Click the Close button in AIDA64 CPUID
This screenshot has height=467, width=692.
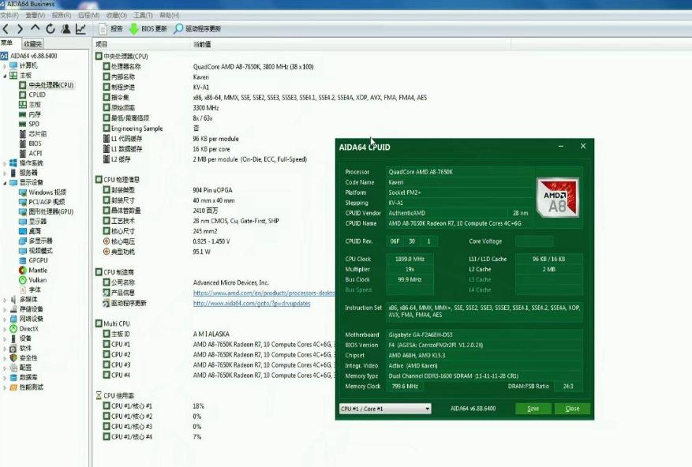click(x=572, y=409)
